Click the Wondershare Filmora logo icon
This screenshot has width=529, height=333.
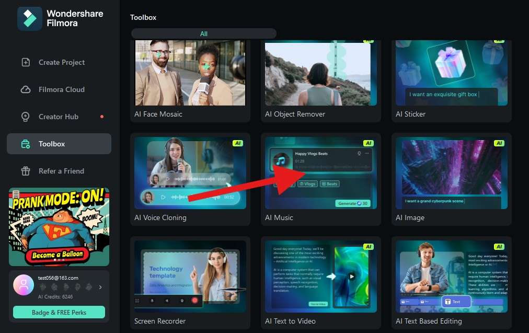pyautogui.click(x=30, y=18)
